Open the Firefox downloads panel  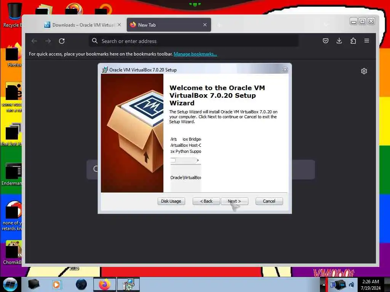(339, 41)
